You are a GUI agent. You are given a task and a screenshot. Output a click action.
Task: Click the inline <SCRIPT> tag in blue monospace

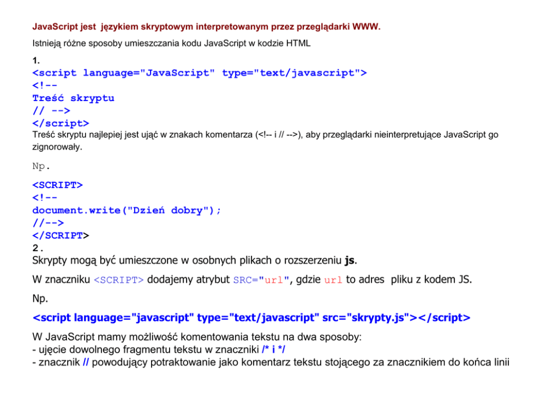click(x=119, y=280)
